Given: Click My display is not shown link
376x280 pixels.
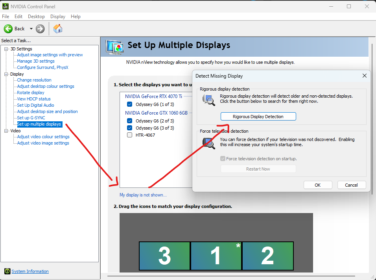Looking at the screenshot, I should click(x=143, y=195).
